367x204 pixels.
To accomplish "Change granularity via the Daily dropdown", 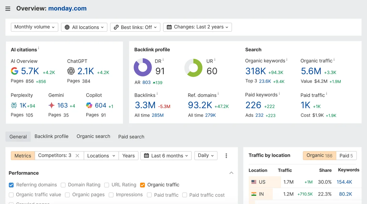I will [206, 156].
